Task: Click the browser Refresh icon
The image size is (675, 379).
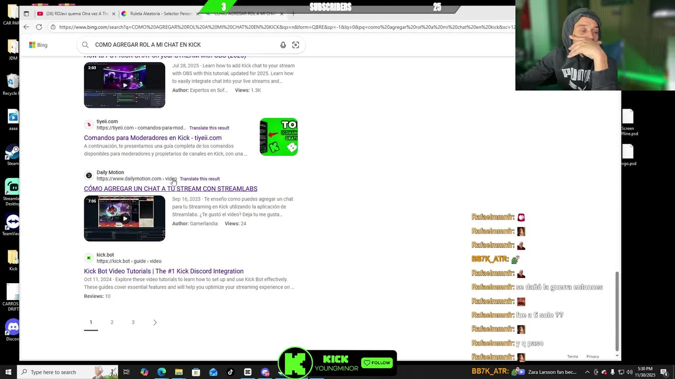Action: click(x=39, y=27)
